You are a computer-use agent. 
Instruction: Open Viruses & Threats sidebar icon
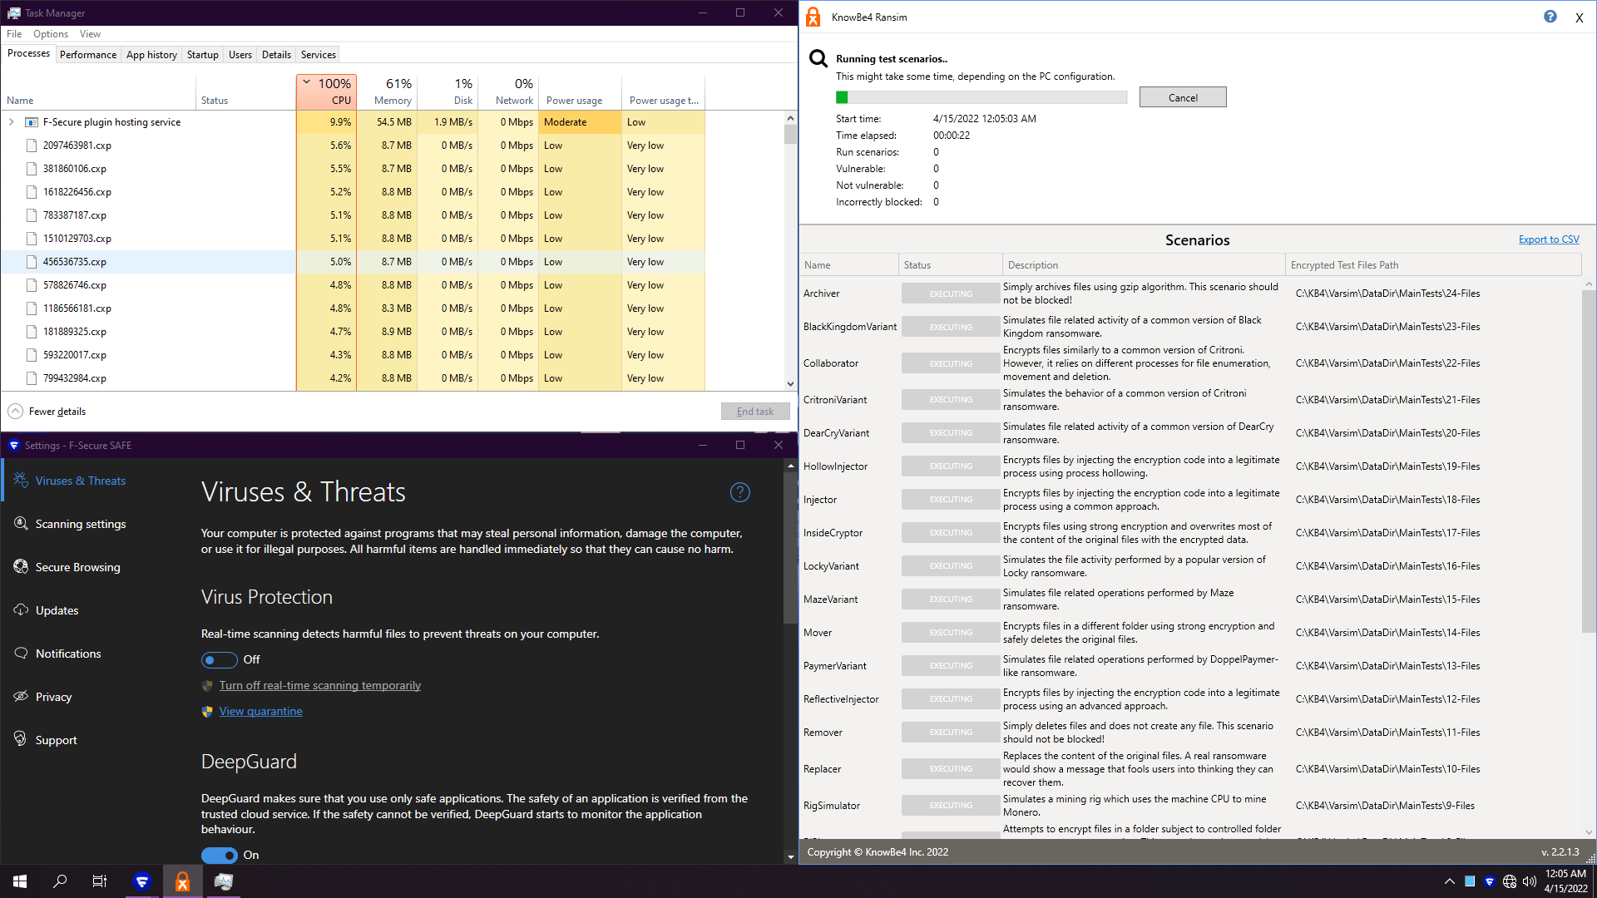(x=21, y=480)
